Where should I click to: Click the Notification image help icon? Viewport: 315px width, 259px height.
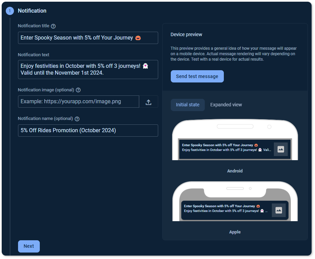coord(78,90)
